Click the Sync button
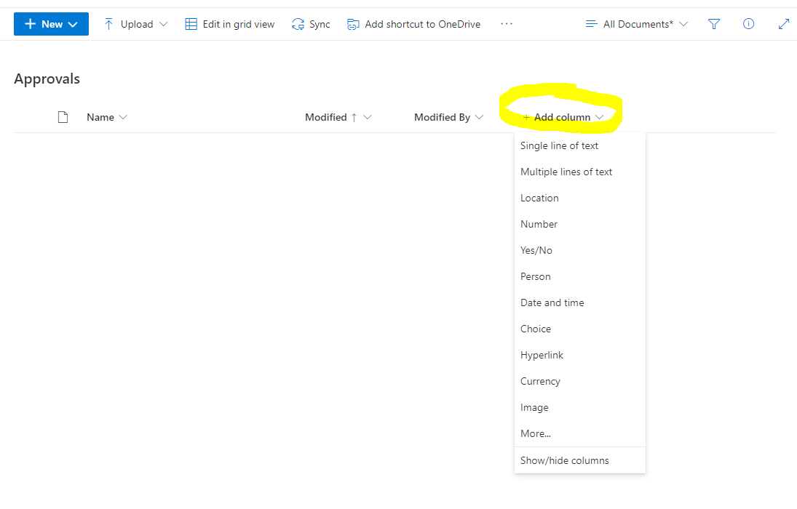797x509 pixels. click(311, 24)
